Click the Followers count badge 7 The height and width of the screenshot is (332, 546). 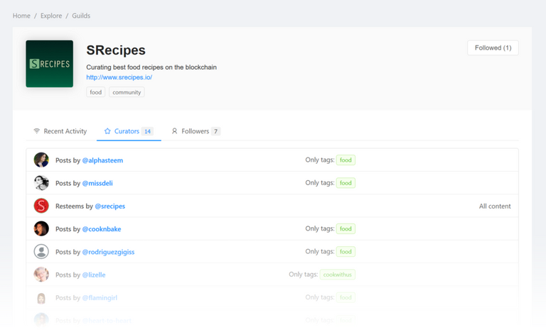click(216, 131)
